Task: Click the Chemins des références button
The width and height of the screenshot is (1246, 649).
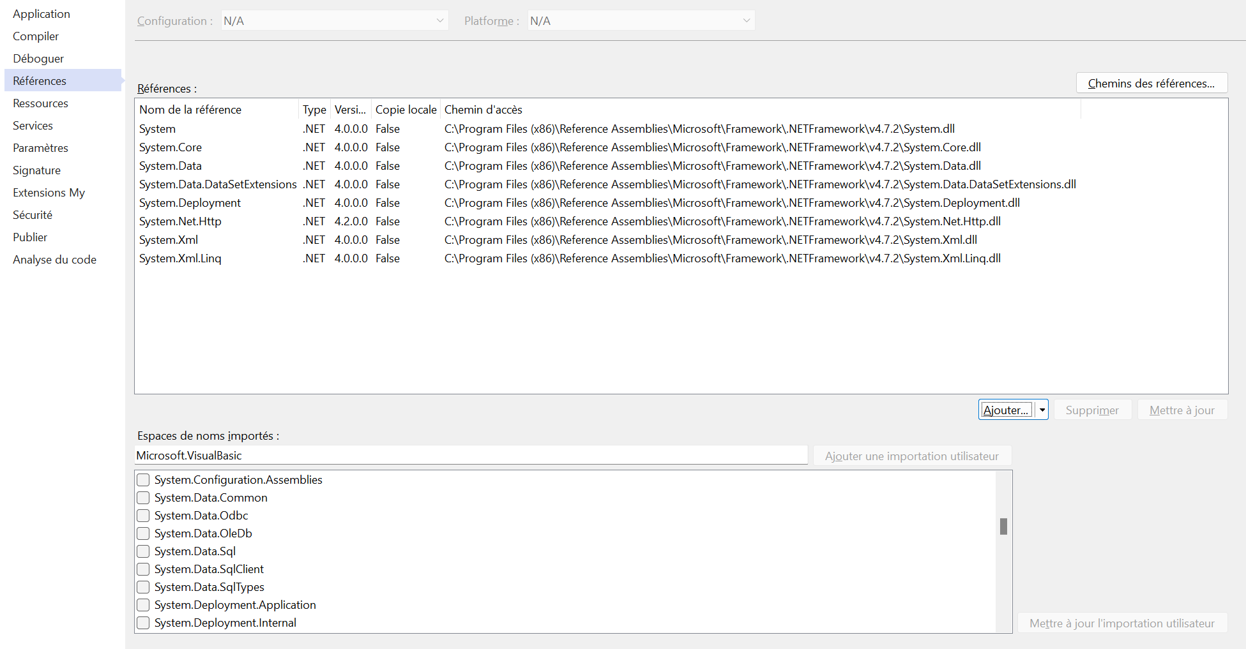Action: [1151, 83]
